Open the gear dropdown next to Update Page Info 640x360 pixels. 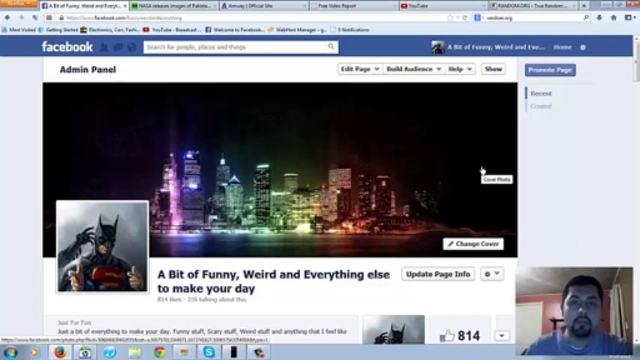[492, 274]
